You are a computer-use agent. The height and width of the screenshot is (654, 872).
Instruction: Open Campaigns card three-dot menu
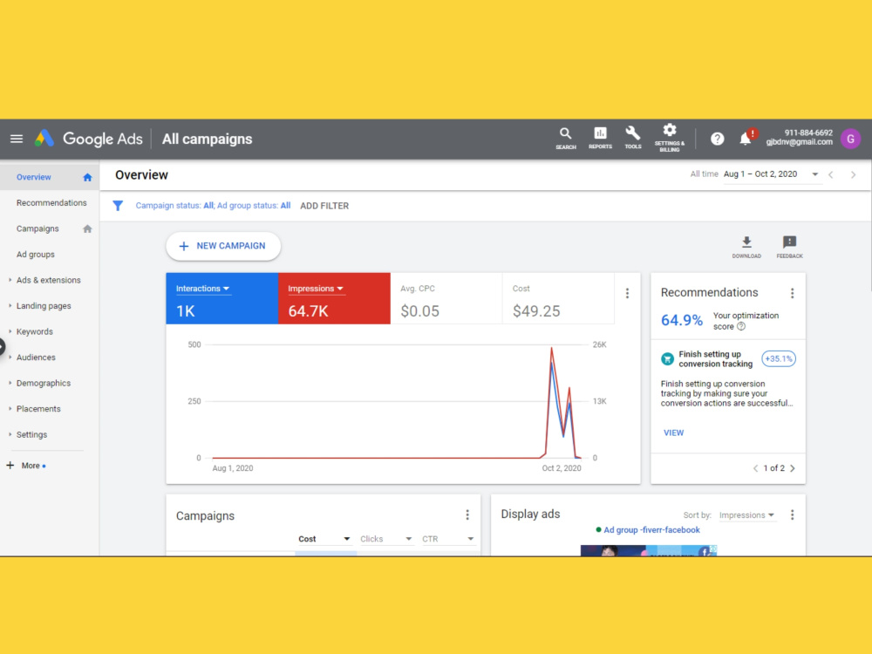467,515
